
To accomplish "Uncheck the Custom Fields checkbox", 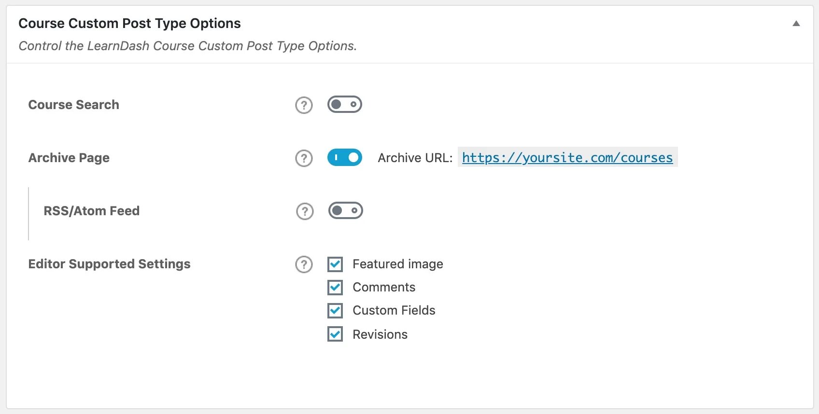I will [x=335, y=311].
